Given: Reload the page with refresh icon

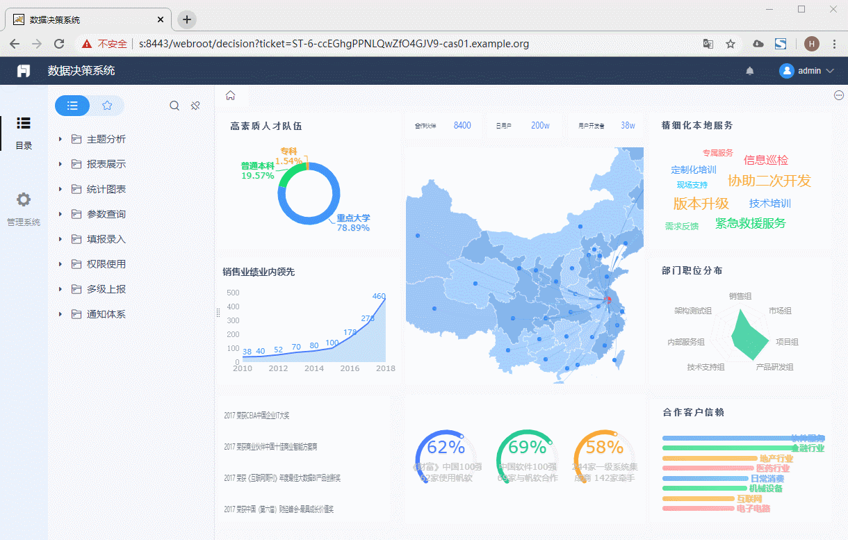Looking at the screenshot, I should pyautogui.click(x=59, y=44).
